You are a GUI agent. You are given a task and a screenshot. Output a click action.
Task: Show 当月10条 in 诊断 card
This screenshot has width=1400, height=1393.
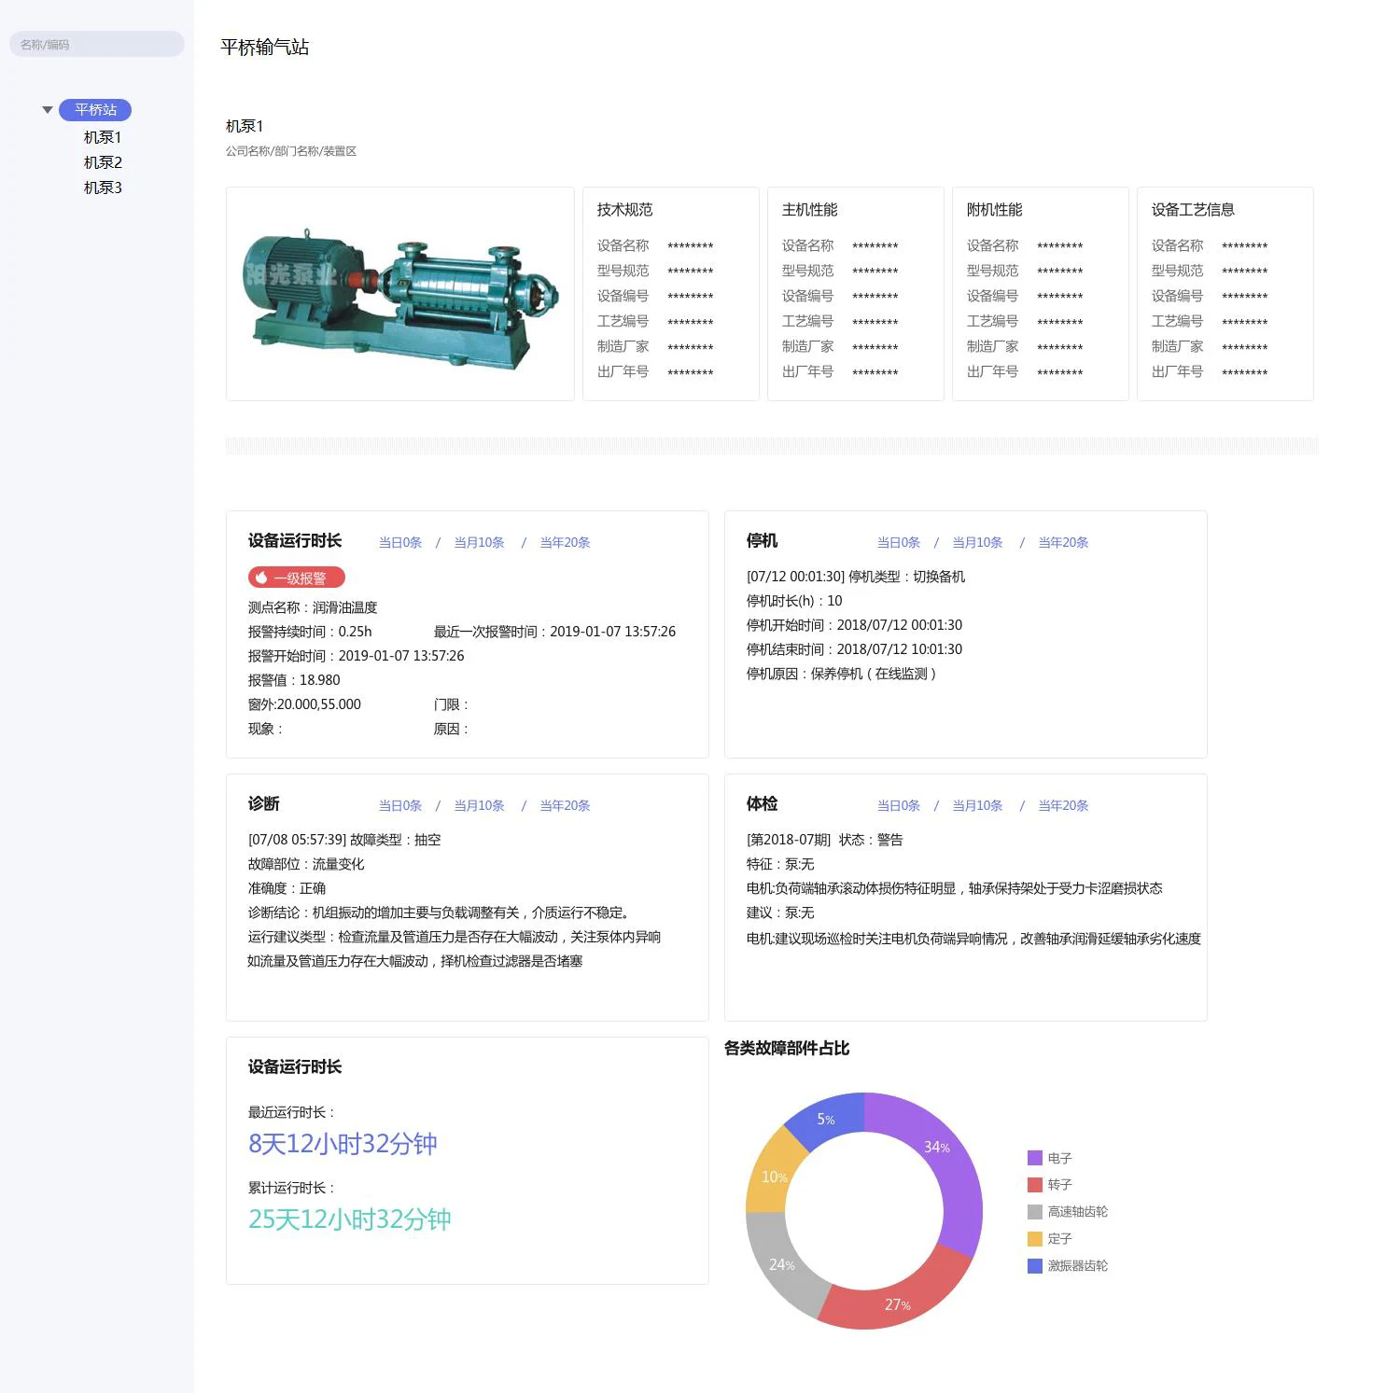click(x=479, y=805)
